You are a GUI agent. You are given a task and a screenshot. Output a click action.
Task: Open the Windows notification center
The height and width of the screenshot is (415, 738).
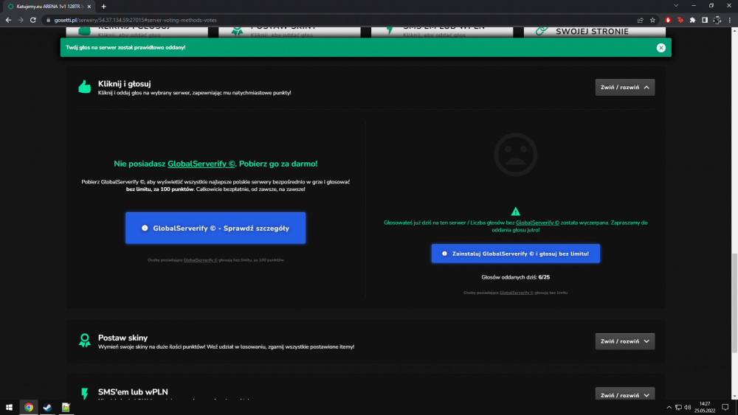coord(725,408)
